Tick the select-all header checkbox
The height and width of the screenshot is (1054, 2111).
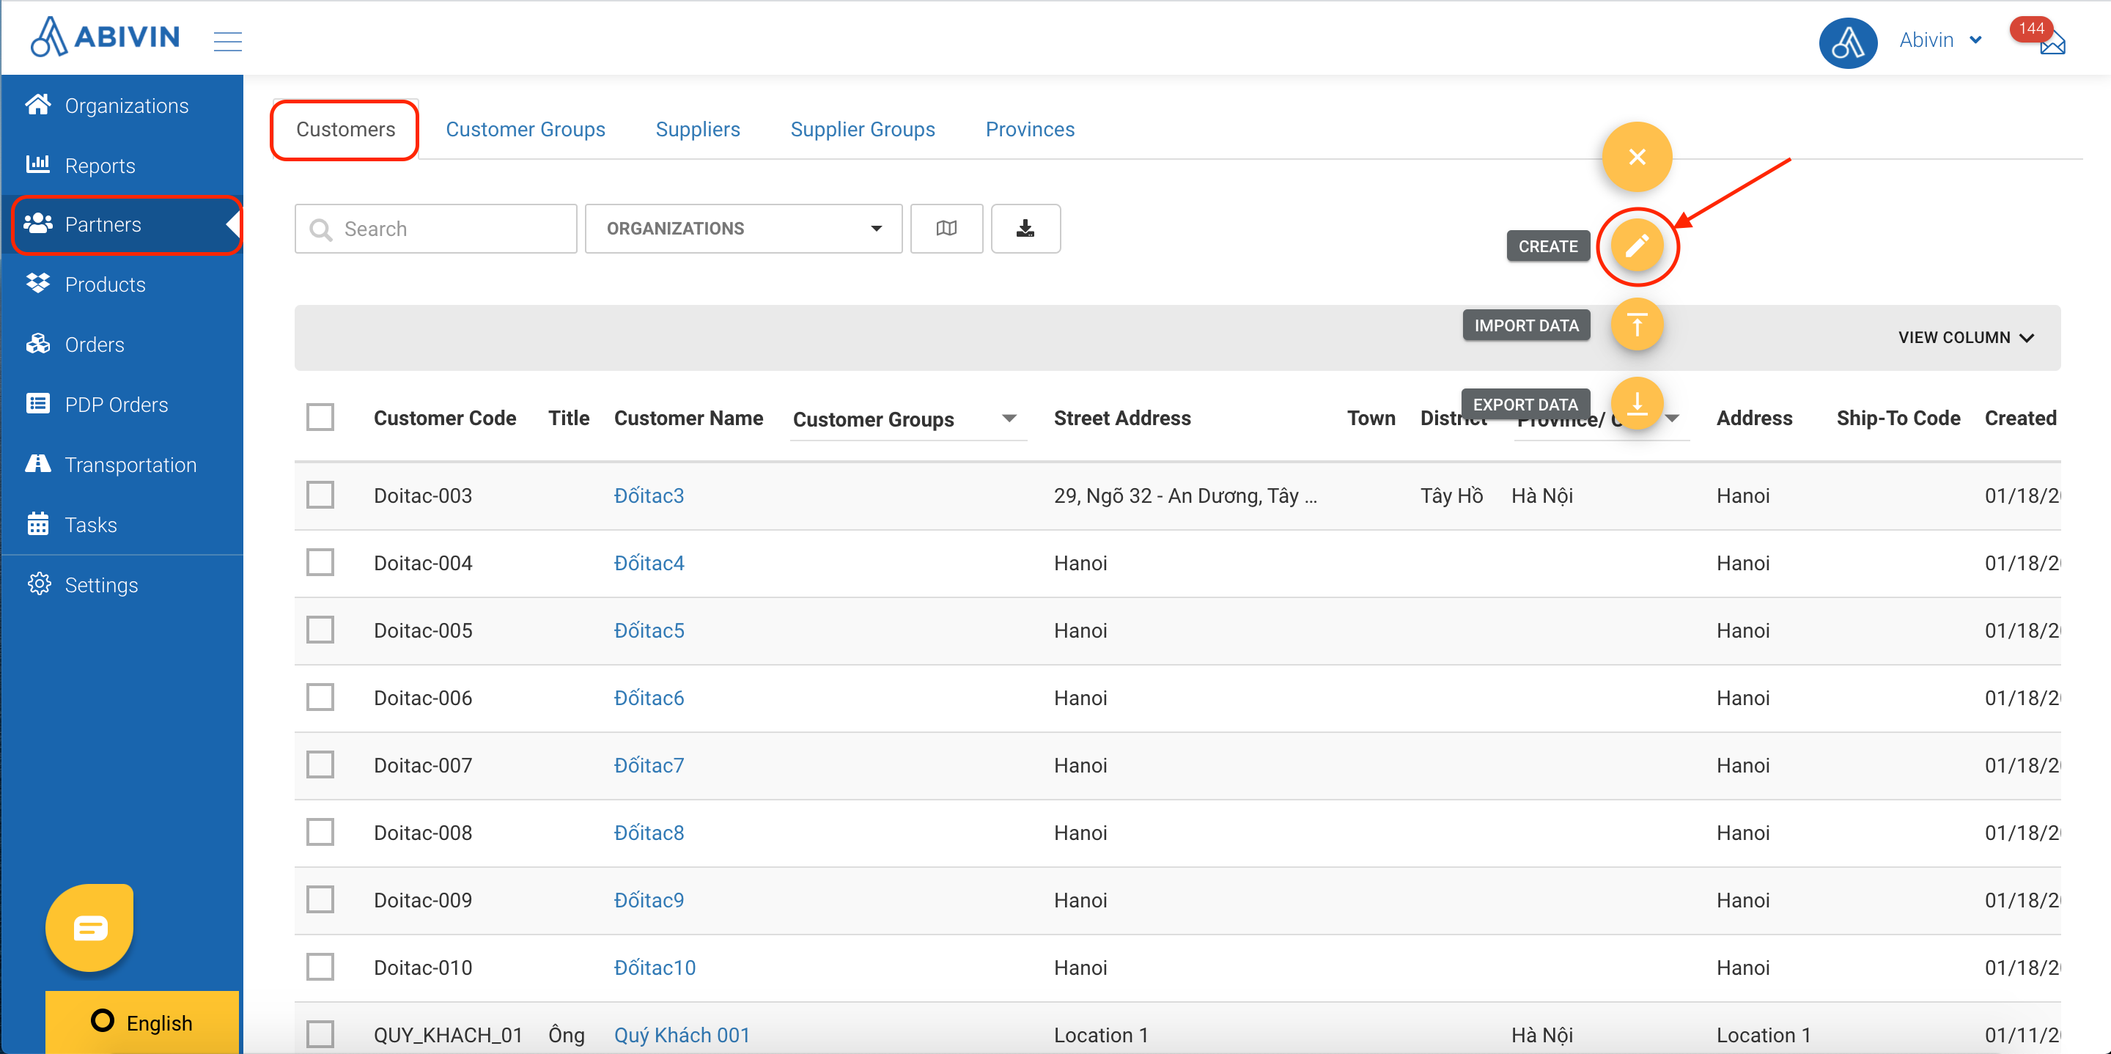(320, 417)
